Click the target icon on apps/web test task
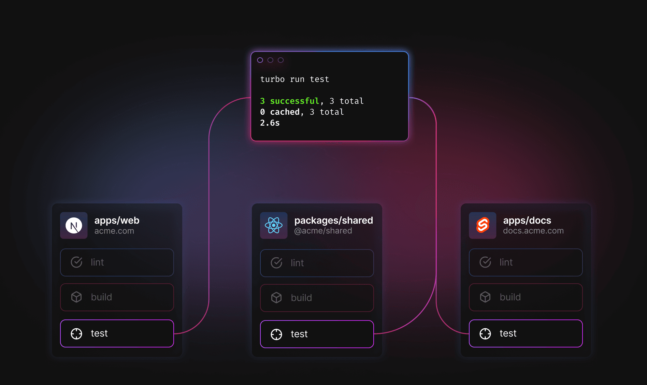Viewport: 647px width, 385px height. 76,333
